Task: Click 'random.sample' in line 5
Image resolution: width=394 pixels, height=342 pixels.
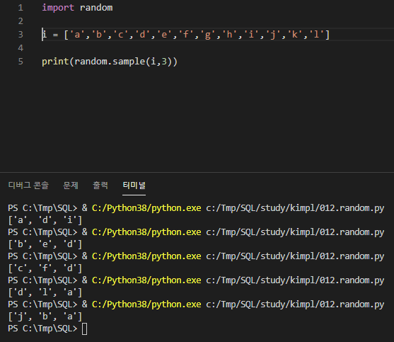Action: tap(110, 62)
